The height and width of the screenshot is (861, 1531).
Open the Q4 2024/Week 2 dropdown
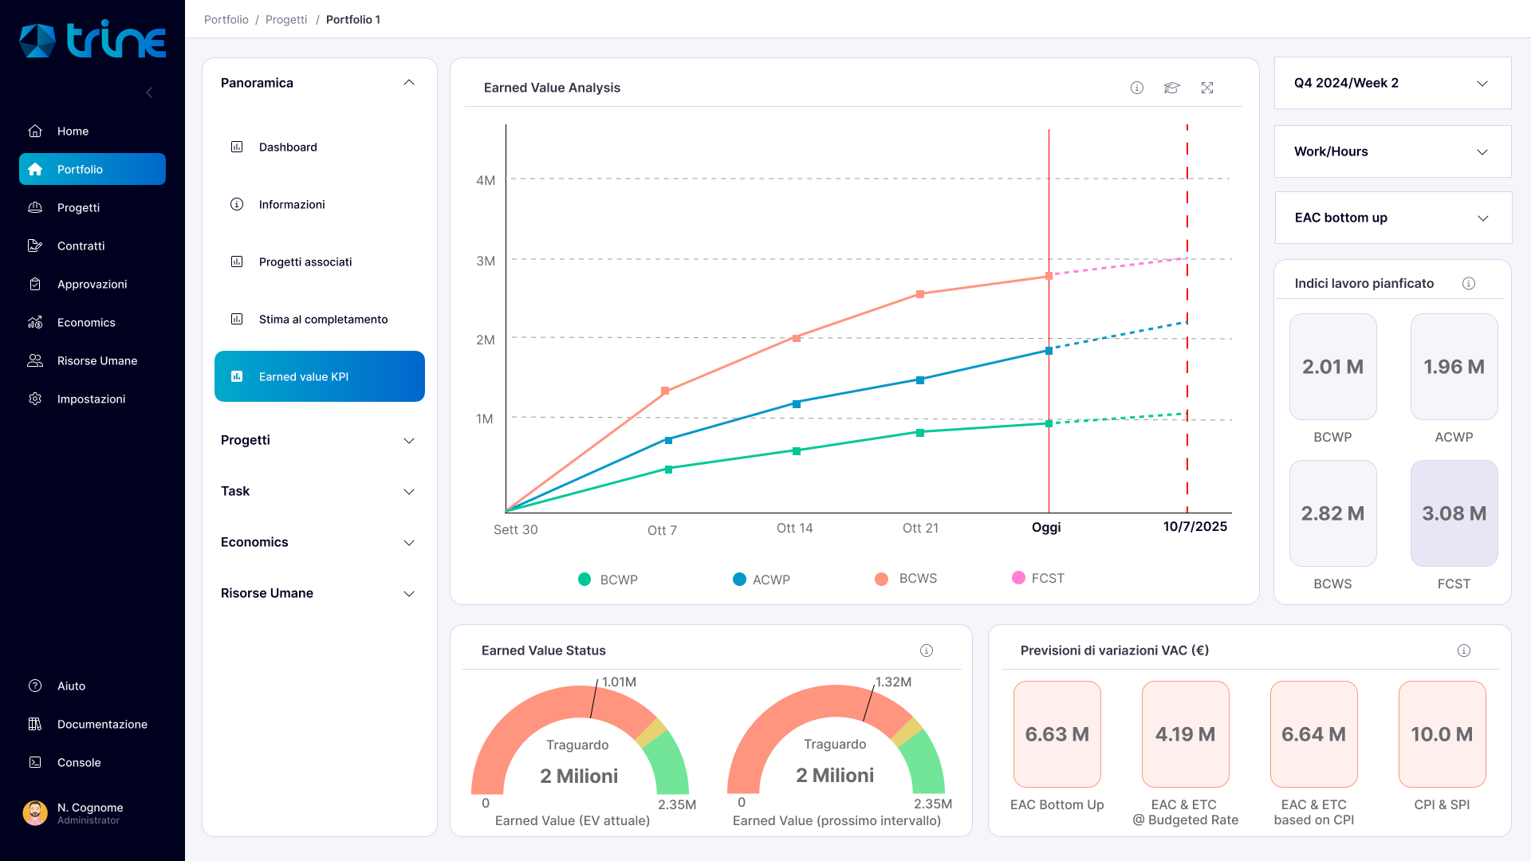(1392, 83)
